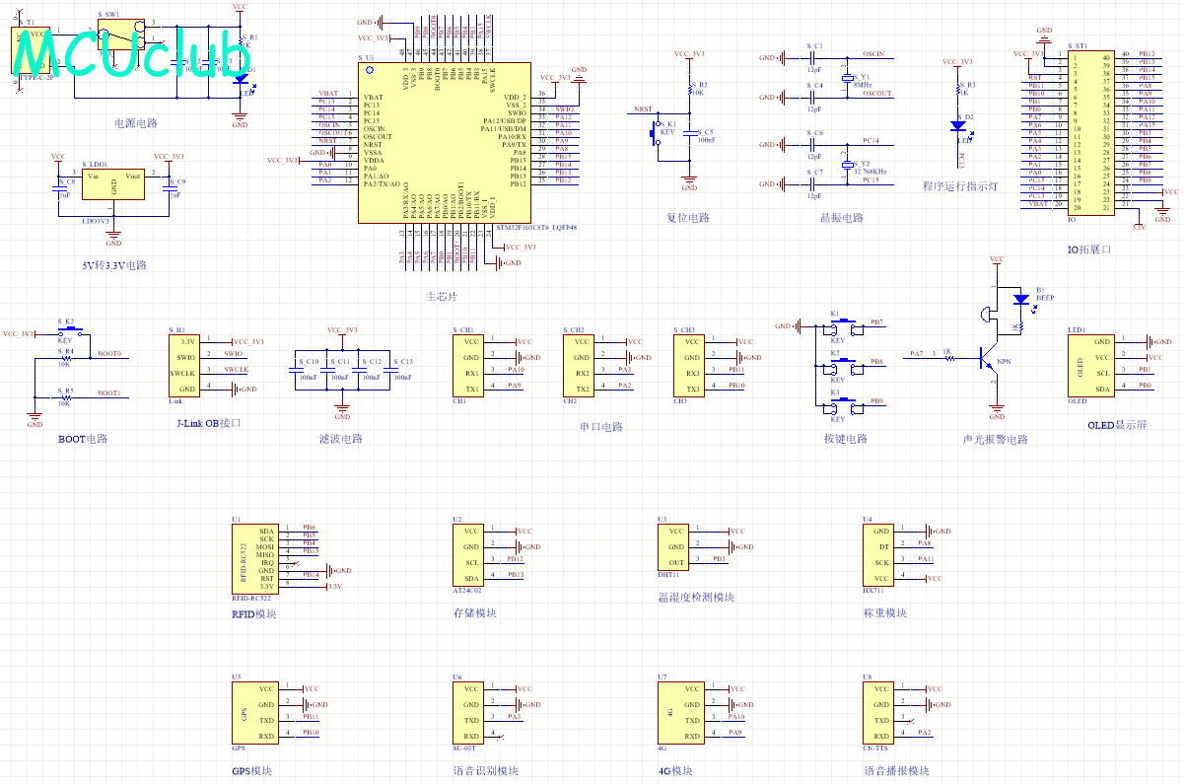1185x784 pixels.
Task: Select the U4 HX711 block
Action: [880, 555]
